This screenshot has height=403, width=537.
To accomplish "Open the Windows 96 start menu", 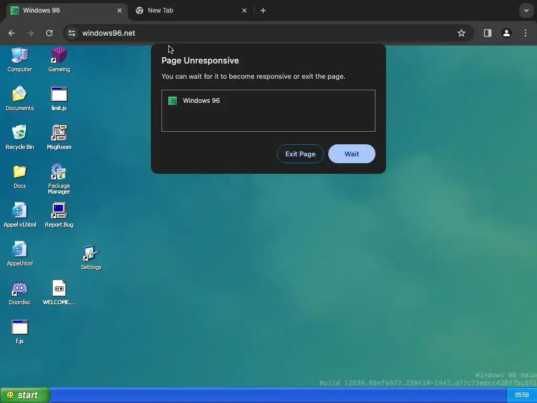I will 25,395.
